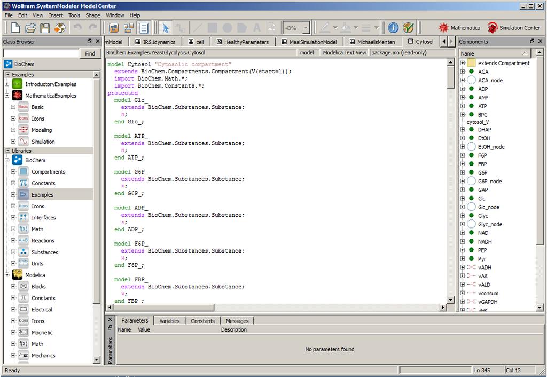Click the Electrical library icon under Modelica
The image size is (547, 377).
pos(24,309)
